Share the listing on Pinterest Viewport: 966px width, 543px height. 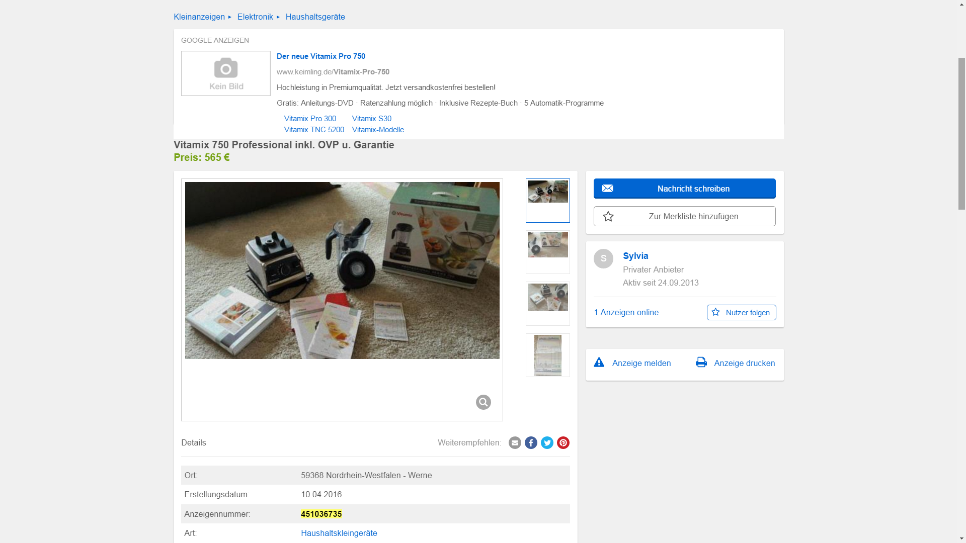tap(563, 443)
